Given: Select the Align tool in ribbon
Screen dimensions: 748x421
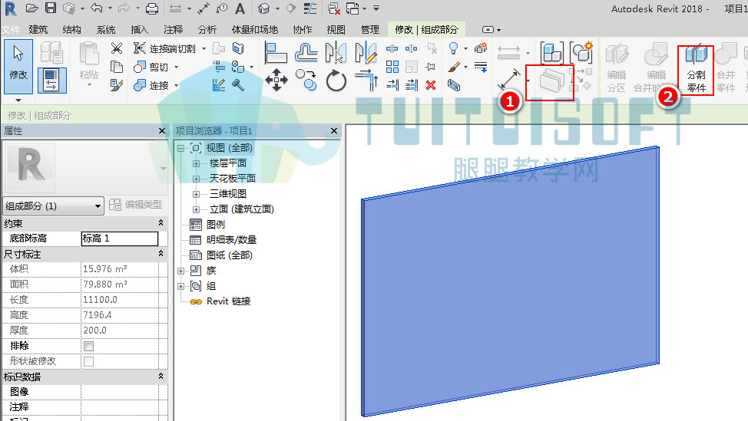Looking at the screenshot, I should pos(276,53).
